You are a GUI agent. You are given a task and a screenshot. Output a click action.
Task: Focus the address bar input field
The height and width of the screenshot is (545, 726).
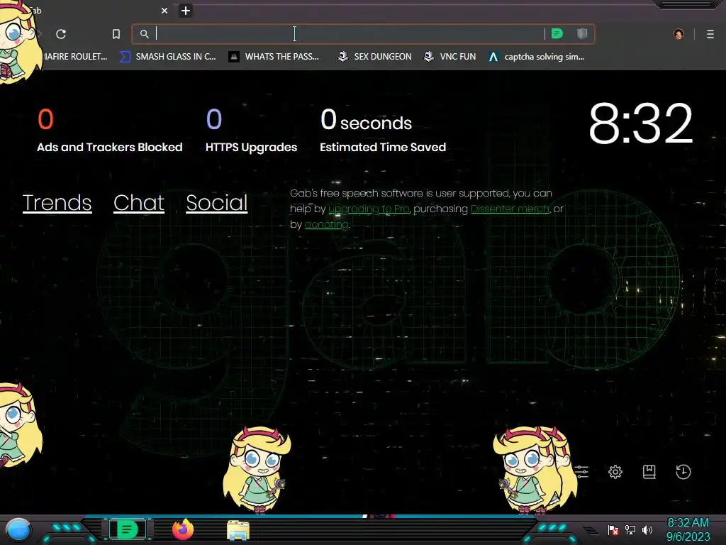coord(350,34)
